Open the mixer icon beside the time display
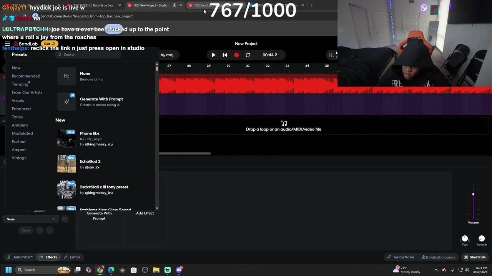Screen dimensions: 492x276 [331, 55]
